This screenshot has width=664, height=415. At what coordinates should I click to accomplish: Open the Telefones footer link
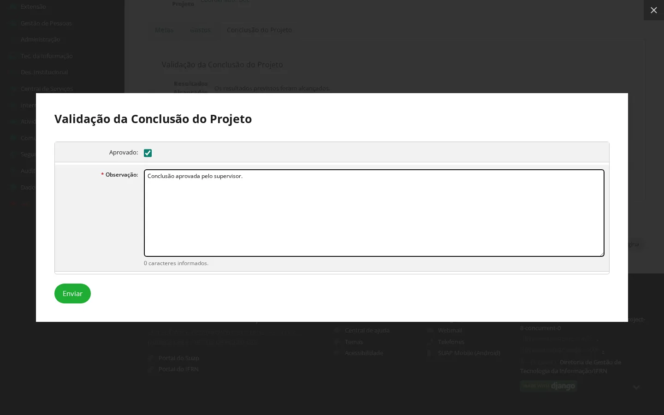point(451,342)
